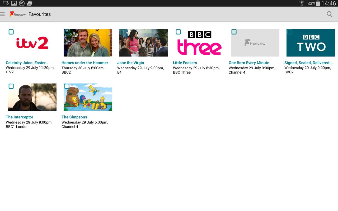This screenshot has height=211, width=338.
Task: Select 'Wednesday 29 July 8:30pm, BBC Three' text
Action: coord(196,70)
